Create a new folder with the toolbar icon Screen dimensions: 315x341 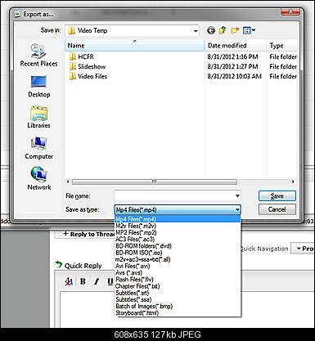pos(235,30)
